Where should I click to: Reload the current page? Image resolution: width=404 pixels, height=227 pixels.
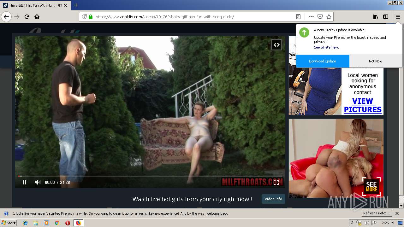coord(27,17)
